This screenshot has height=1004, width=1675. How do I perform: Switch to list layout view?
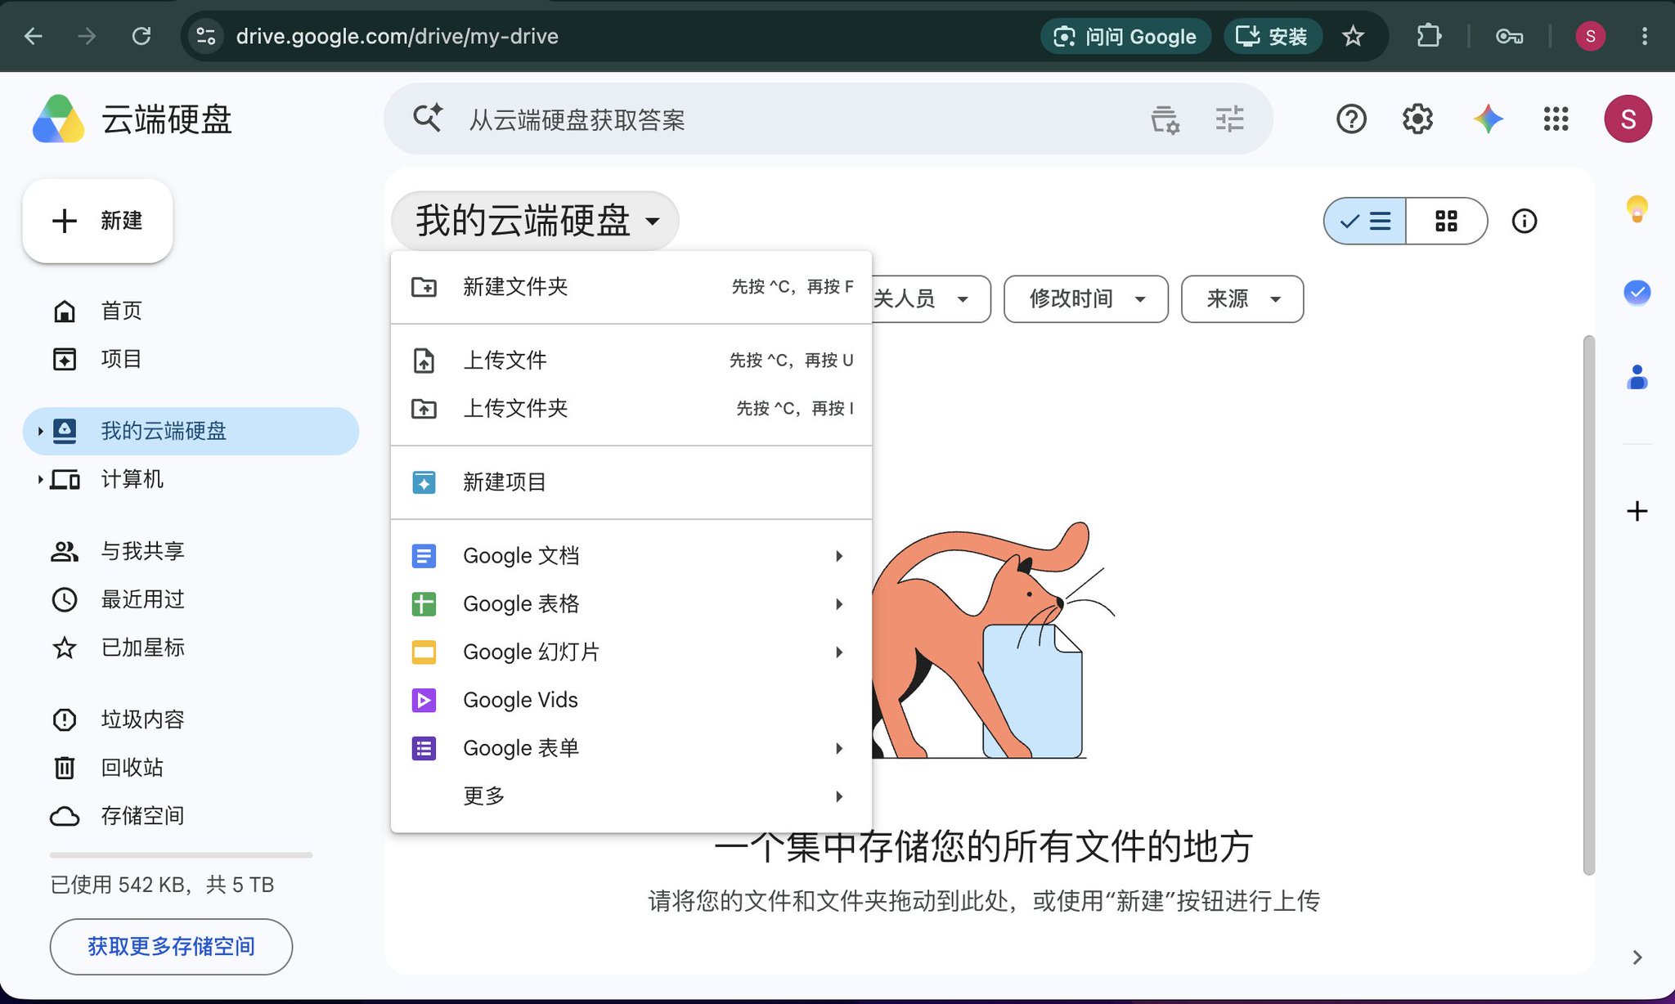tap(1365, 221)
